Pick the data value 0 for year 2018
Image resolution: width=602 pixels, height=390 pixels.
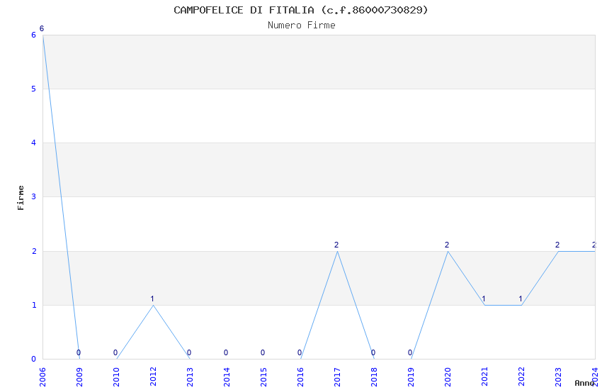(x=373, y=352)
